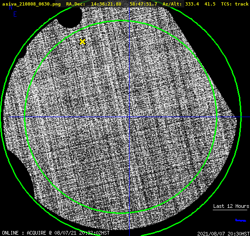Click the azimuth value 333.4
This screenshot has height=236, width=250.
coord(192,4)
